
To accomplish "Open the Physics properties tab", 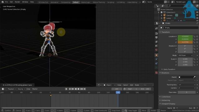I will click(x=156, y=59).
